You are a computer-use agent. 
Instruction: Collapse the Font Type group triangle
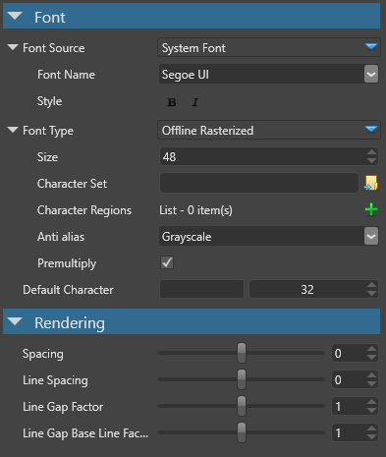[13, 130]
